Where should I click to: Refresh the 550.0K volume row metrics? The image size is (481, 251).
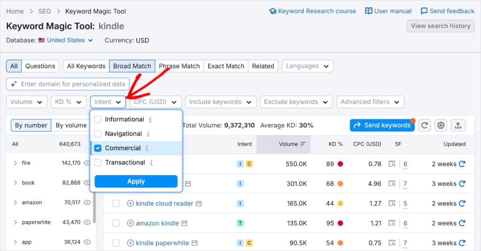(462, 164)
